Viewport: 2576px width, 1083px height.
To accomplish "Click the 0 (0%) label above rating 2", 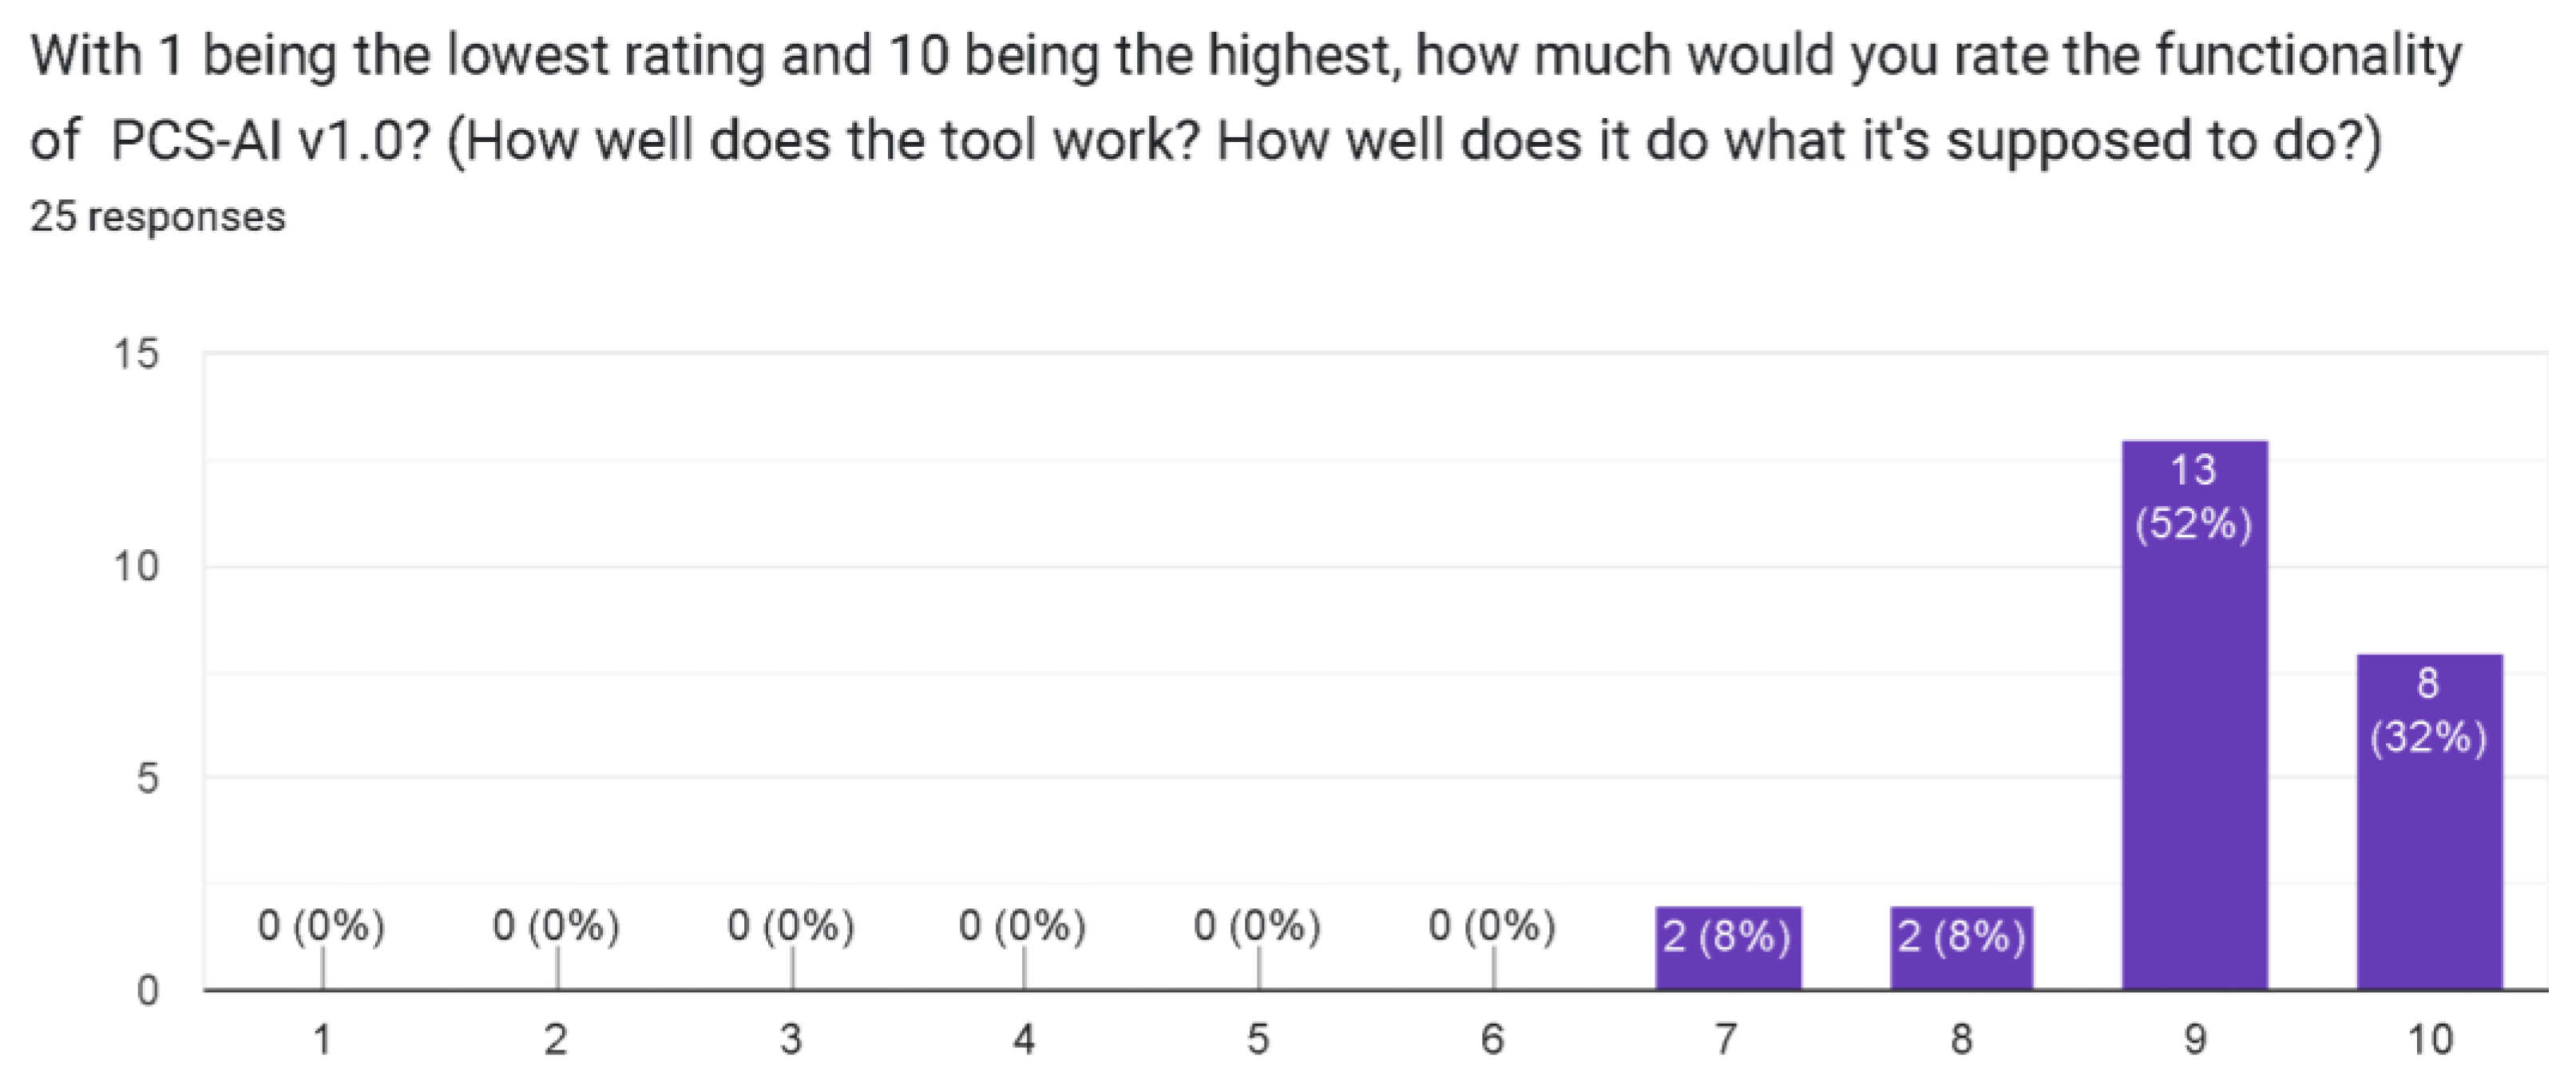I will coord(556,926).
